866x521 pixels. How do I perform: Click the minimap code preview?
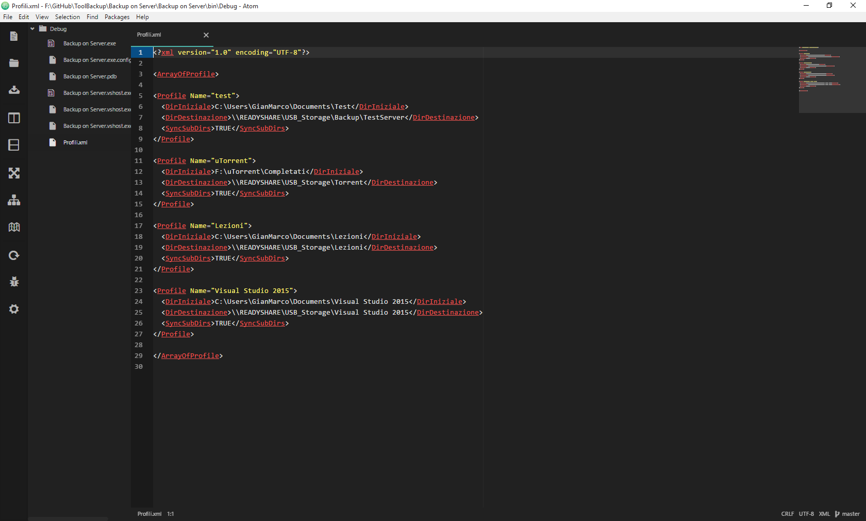coord(832,80)
